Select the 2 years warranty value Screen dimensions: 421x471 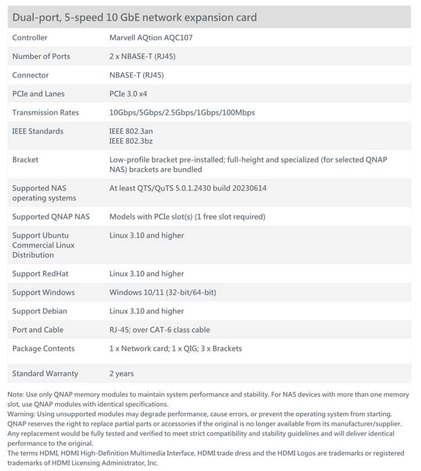[x=121, y=373]
